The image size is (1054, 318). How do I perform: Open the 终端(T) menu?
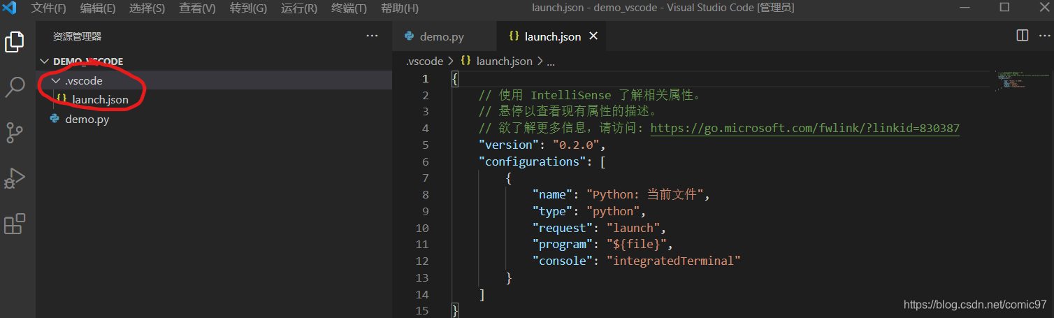coord(349,8)
